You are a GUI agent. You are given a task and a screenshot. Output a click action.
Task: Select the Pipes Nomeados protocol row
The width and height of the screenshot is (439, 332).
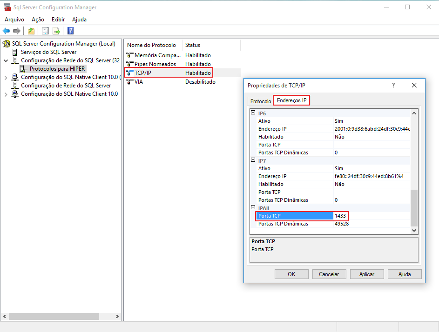[x=155, y=64]
